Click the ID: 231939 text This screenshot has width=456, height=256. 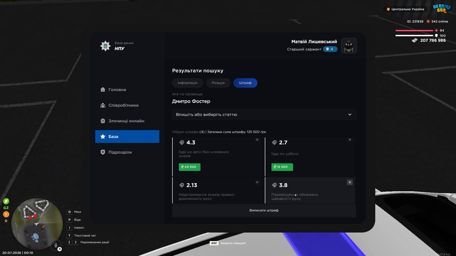coord(415,21)
